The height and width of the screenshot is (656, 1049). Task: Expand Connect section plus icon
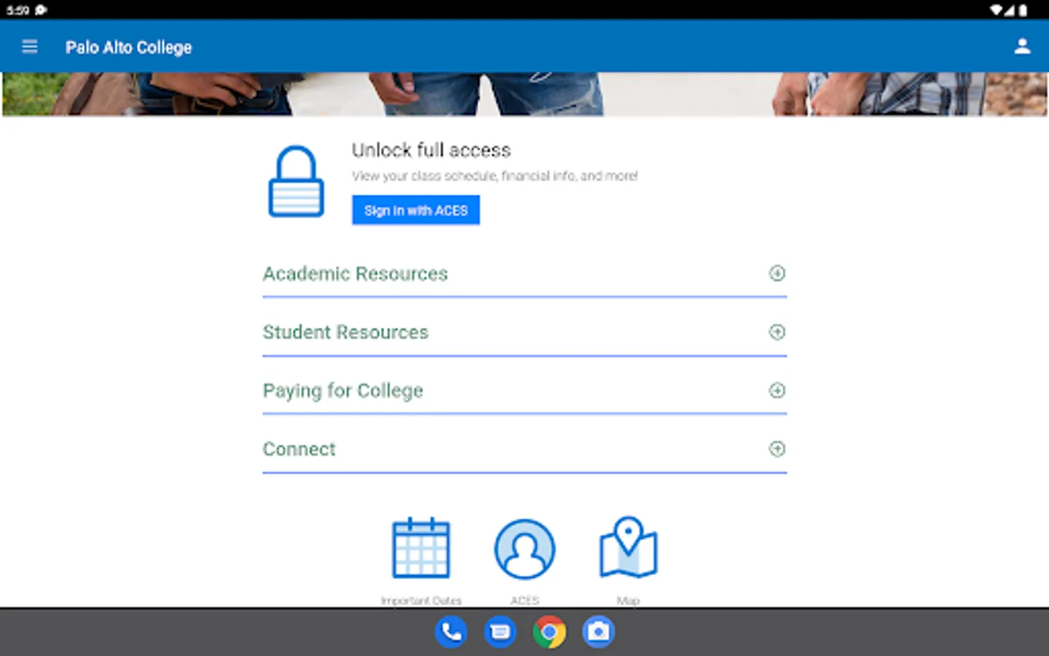pyautogui.click(x=777, y=448)
